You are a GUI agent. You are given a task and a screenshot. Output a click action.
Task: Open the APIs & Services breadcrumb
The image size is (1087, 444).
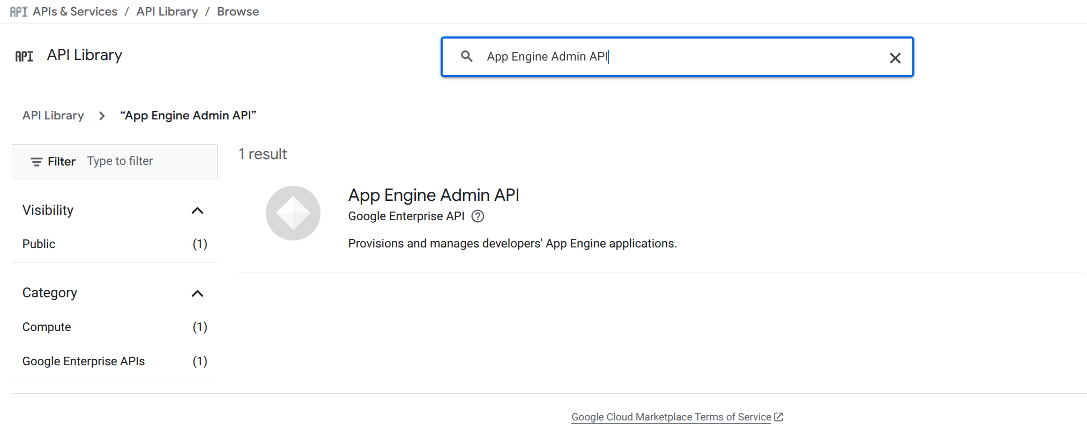[75, 12]
